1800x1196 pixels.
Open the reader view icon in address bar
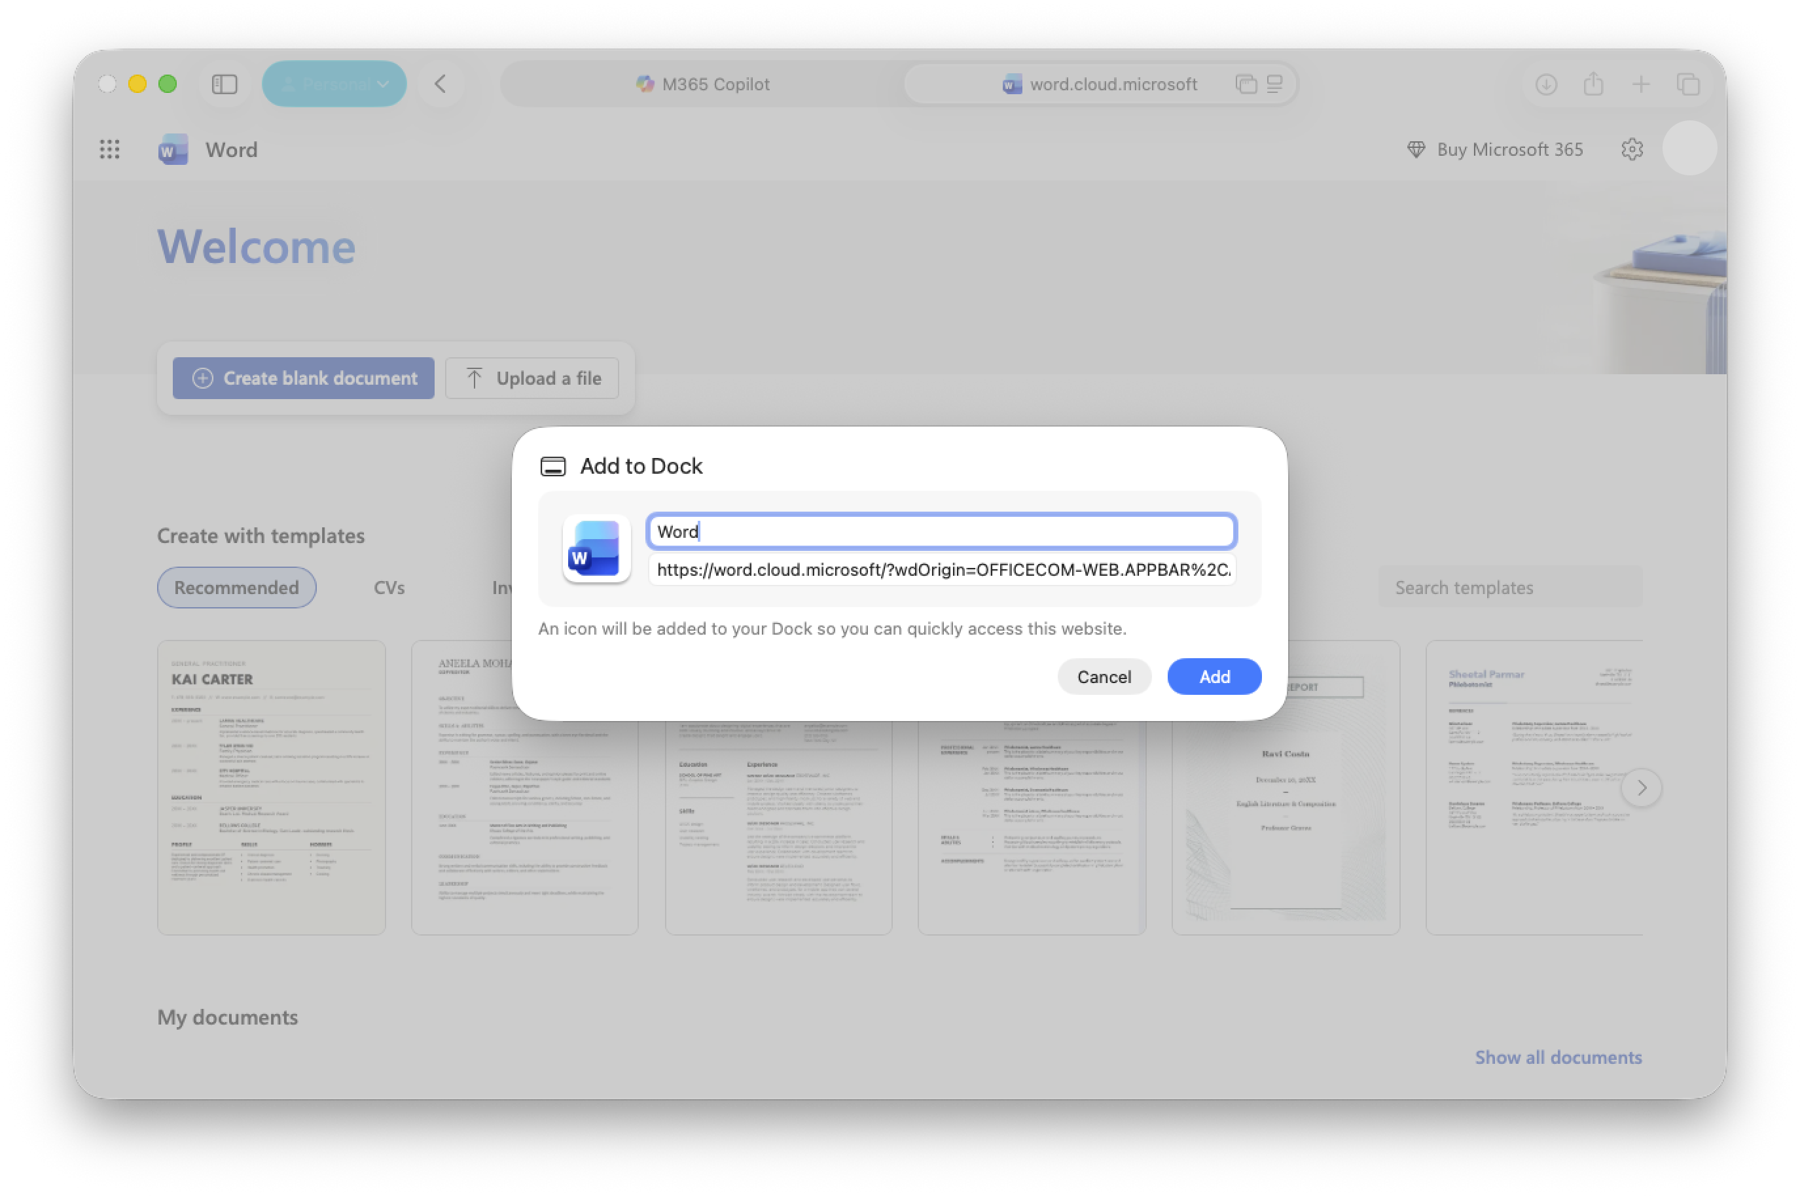click(x=1274, y=84)
